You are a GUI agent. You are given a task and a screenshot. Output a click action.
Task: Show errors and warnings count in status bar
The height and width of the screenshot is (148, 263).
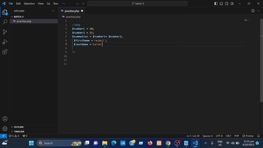[x=14, y=136]
